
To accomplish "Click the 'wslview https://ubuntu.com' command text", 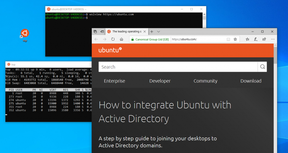I will [x=111, y=14].
